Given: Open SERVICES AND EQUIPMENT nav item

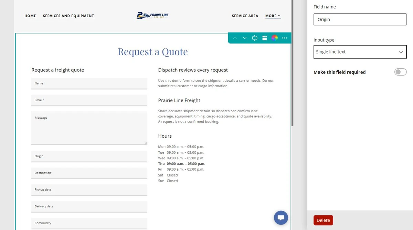Looking at the screenshot, I should 68,16.
